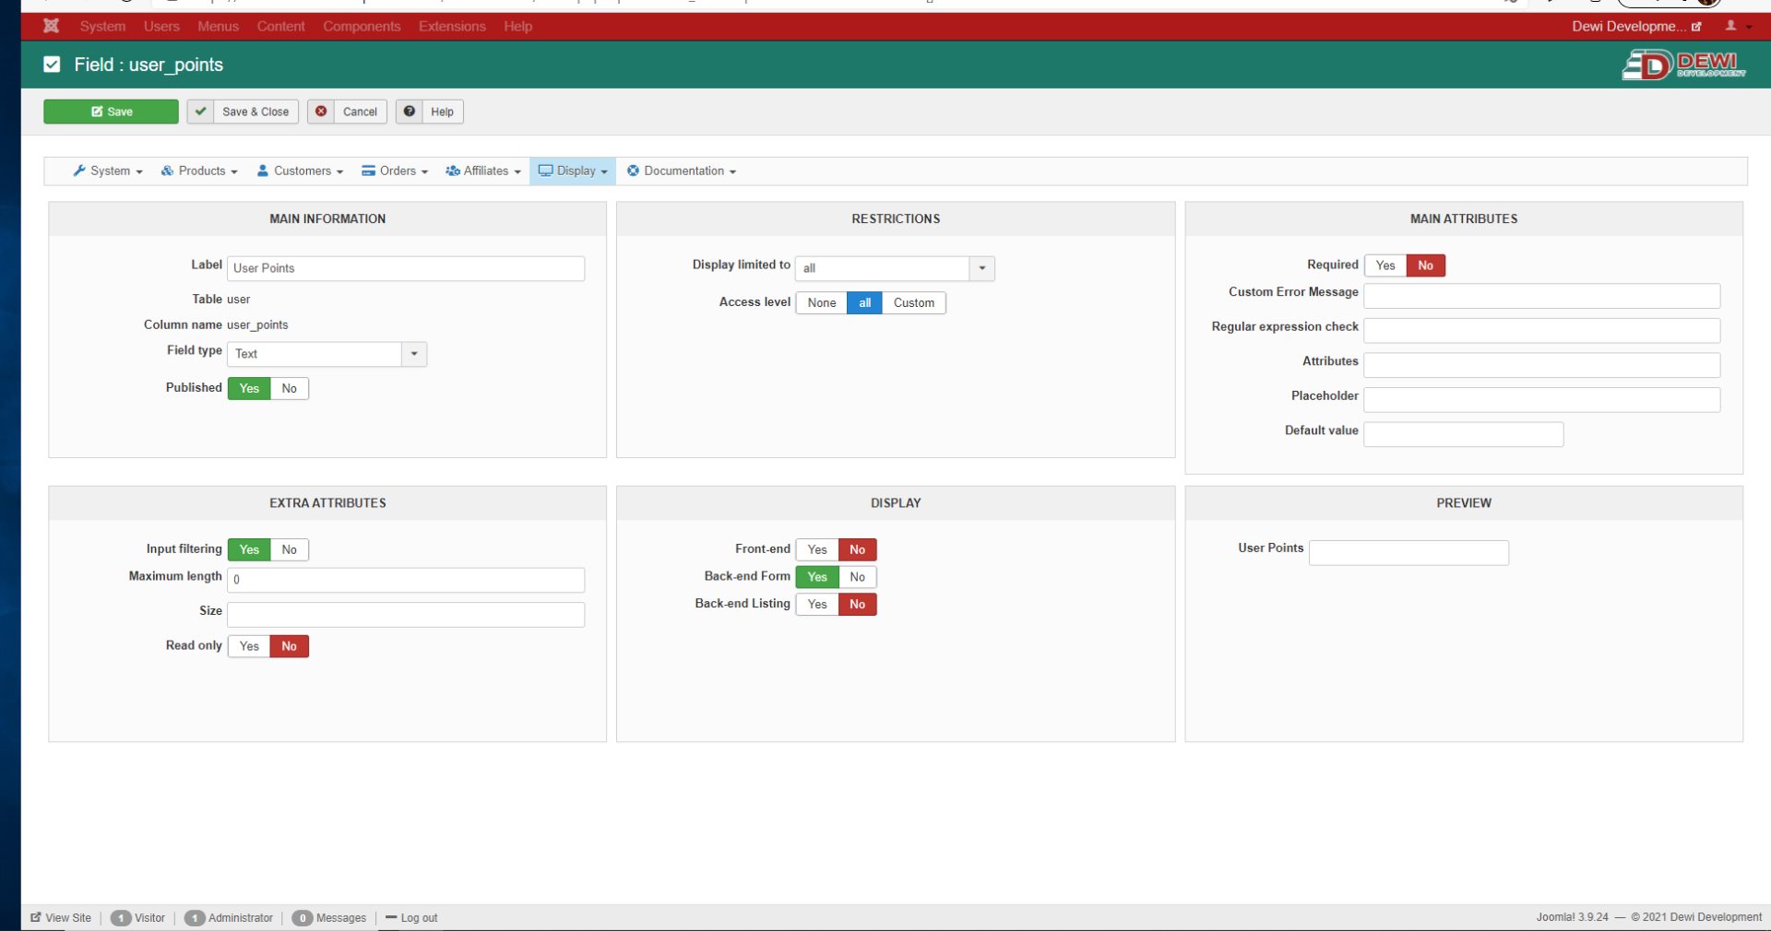This screenshot has width=1771, height=931.
Task: Expand the Customers dropdown menu
Action: point(300,171)
